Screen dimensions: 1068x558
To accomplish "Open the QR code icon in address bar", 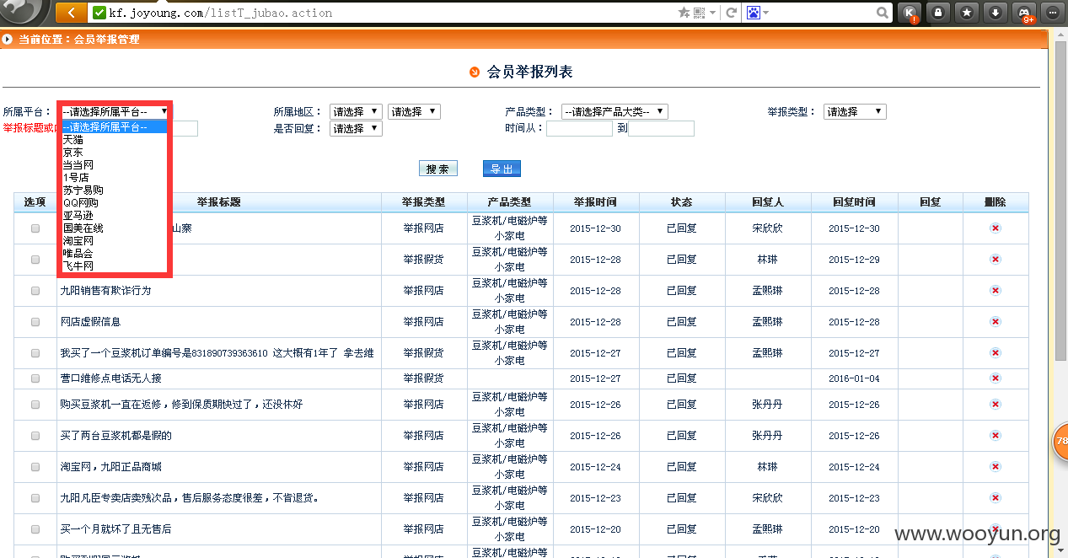I will click(x=698, y=13).
